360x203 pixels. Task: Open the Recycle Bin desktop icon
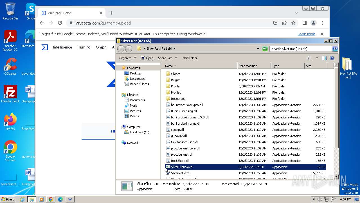(x=10, y=11)
